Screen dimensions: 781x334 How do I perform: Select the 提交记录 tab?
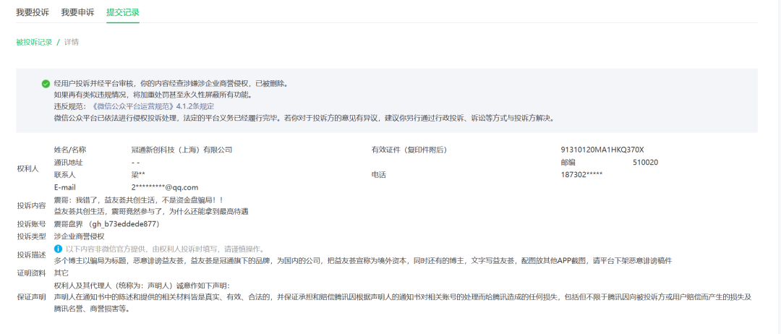click(123, 12)
